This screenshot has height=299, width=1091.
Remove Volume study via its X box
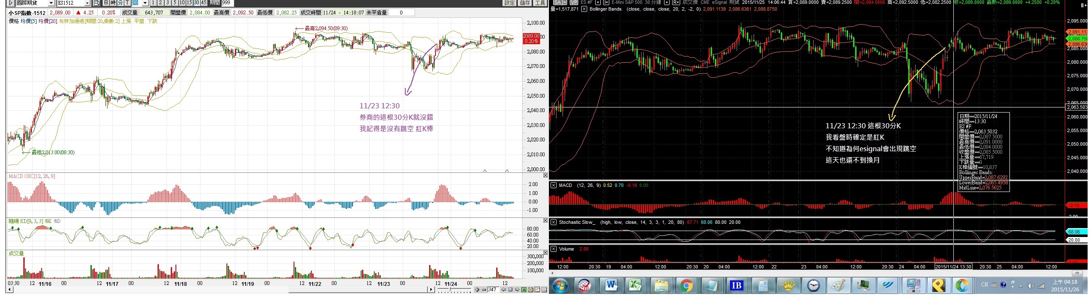coord(554,249)
